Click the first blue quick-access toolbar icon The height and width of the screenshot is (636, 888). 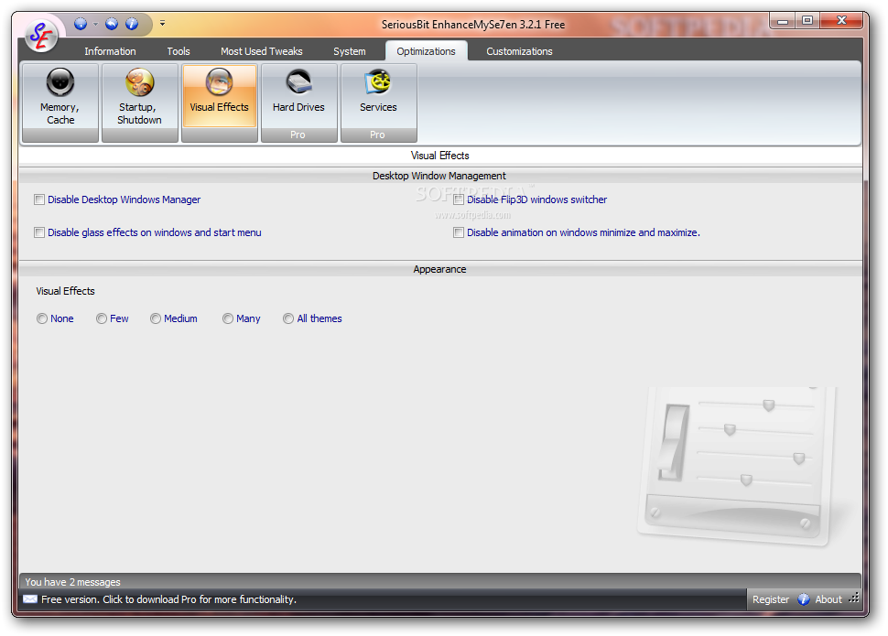point(81,24)
